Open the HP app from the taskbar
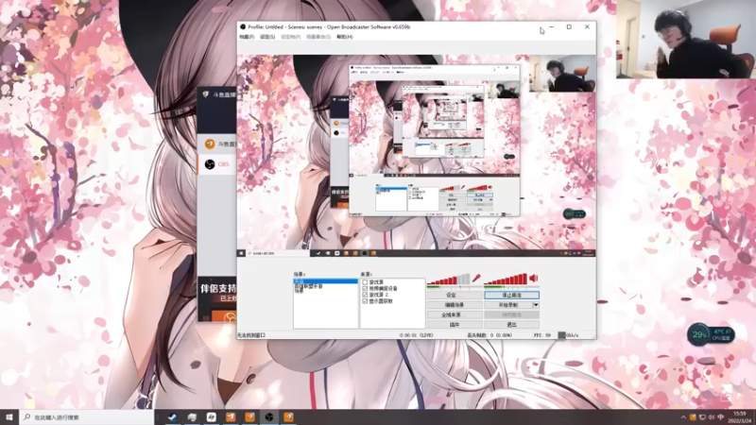 pos(211,417)
